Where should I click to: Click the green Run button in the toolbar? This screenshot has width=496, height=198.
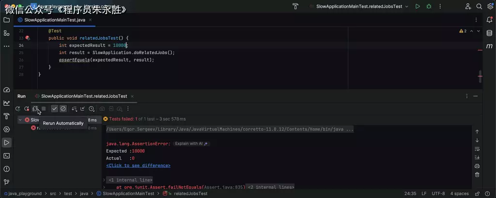(x=418, y=6)
